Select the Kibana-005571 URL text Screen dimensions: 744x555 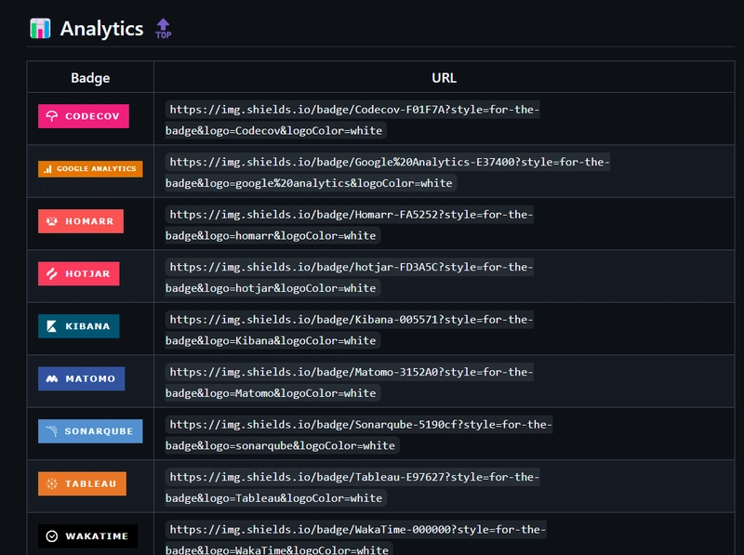pos(350,330)
